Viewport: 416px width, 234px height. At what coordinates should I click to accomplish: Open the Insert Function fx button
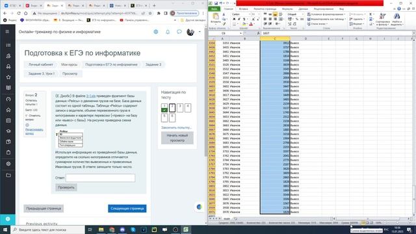[x=258, y=33]
